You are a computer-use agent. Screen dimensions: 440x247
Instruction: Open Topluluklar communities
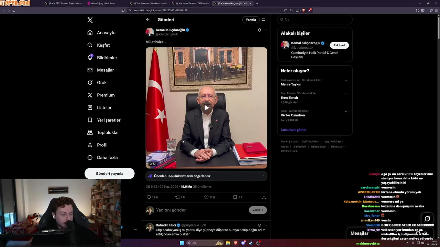tap(103, 132)
